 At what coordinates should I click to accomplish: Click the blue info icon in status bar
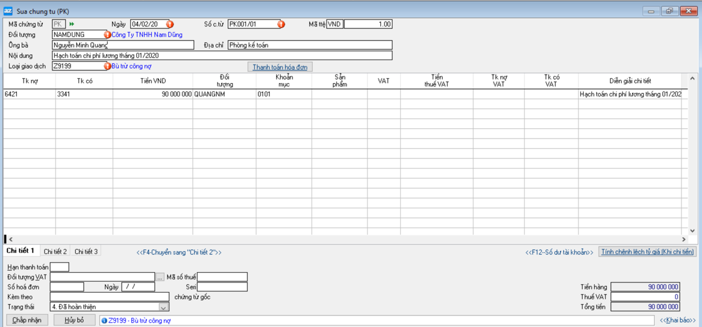pos(104,321)
